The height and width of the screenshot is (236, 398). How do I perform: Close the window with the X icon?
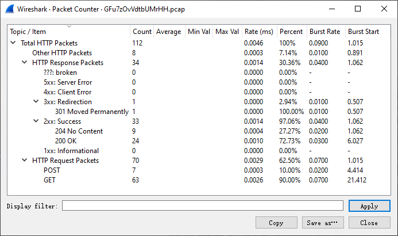click(384, 9)
